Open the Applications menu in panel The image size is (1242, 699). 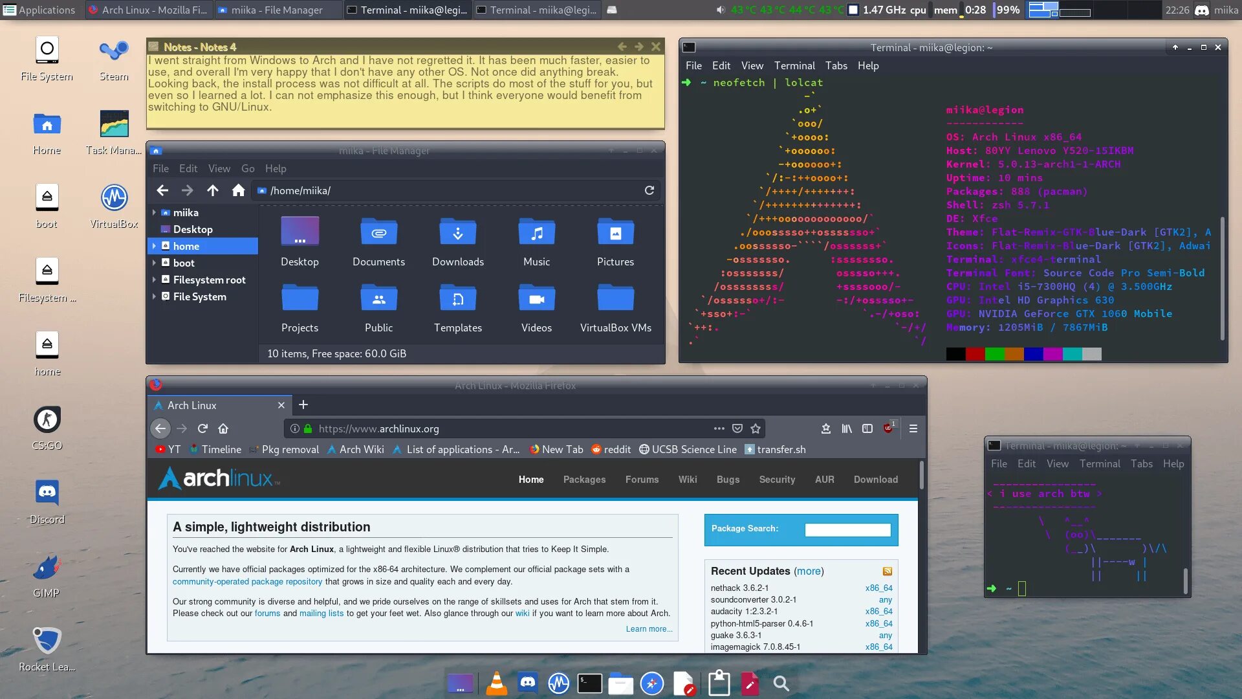(x=39, y=10)
